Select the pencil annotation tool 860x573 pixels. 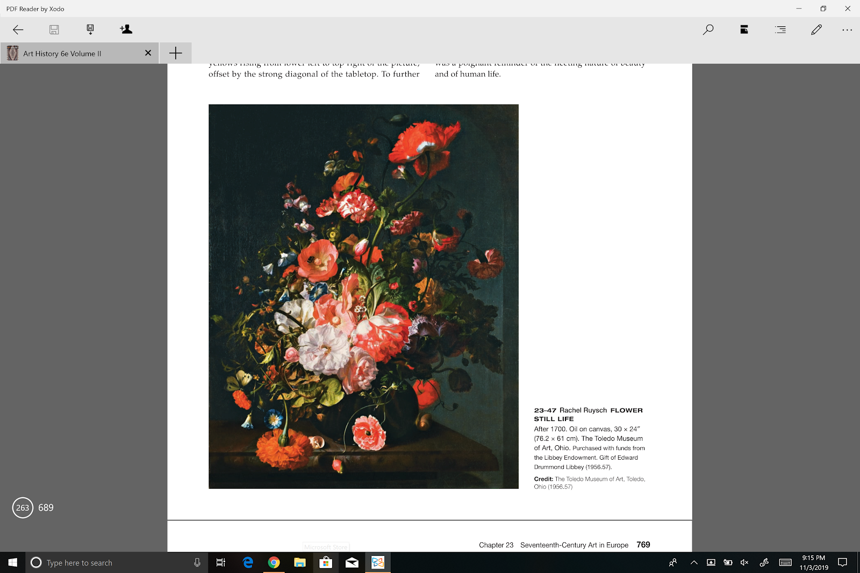[x=816, y=30]
